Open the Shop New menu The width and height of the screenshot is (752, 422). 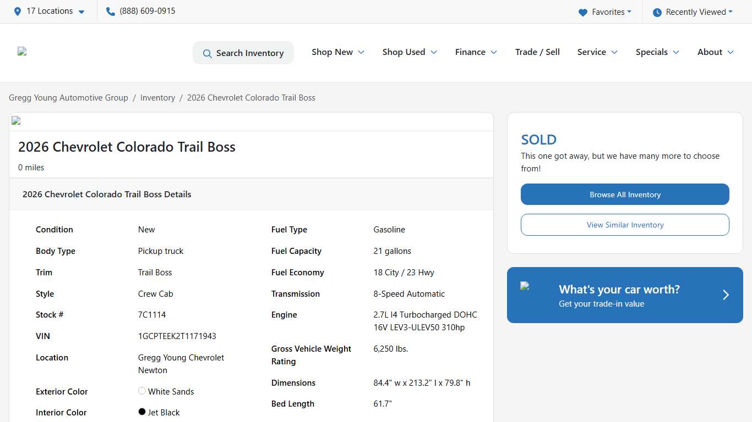coord(337,52)
